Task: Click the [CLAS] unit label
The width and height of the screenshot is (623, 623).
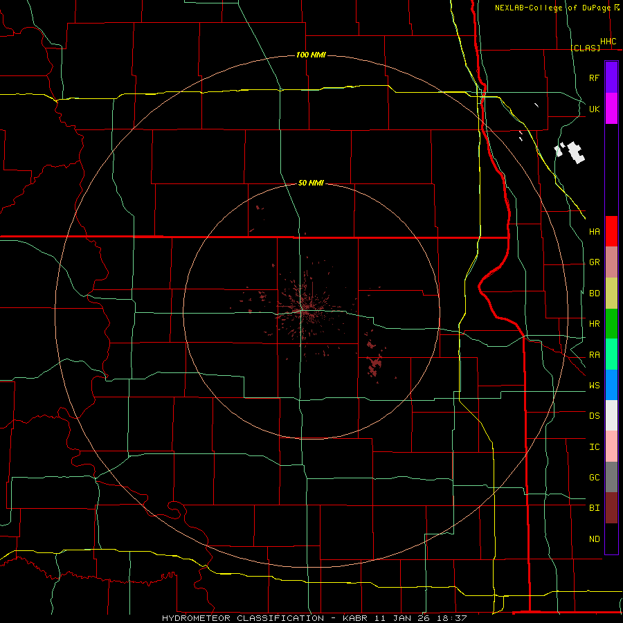Action: coord(585,48)
